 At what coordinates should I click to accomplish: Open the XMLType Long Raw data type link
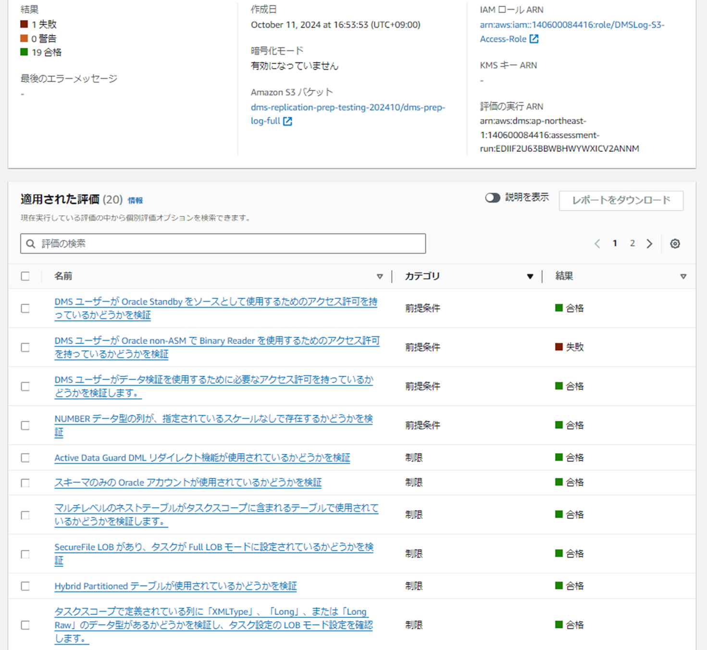pos(213,625)
